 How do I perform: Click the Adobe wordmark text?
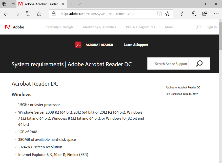point(18,27)
